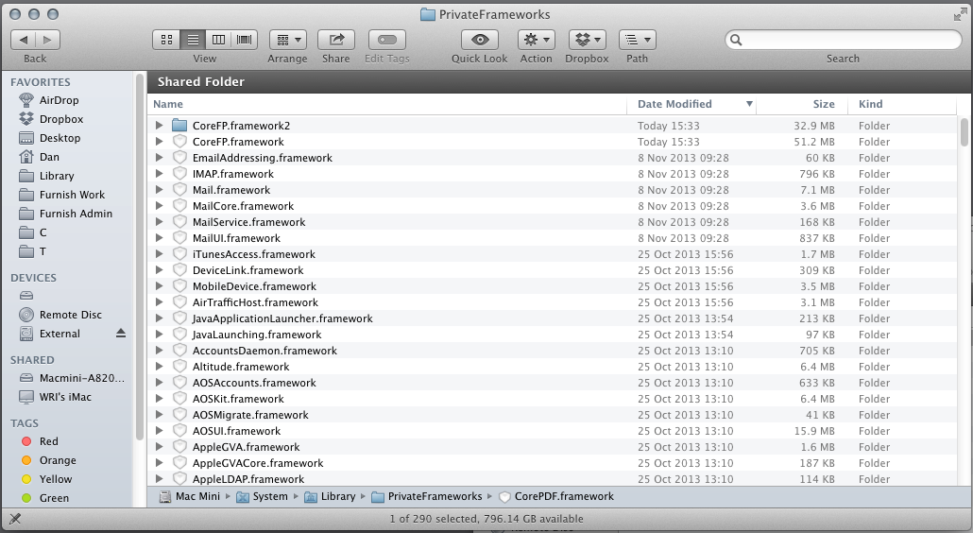Open the Action gear menu
The image size is (973, 533).
click(537, 40)
